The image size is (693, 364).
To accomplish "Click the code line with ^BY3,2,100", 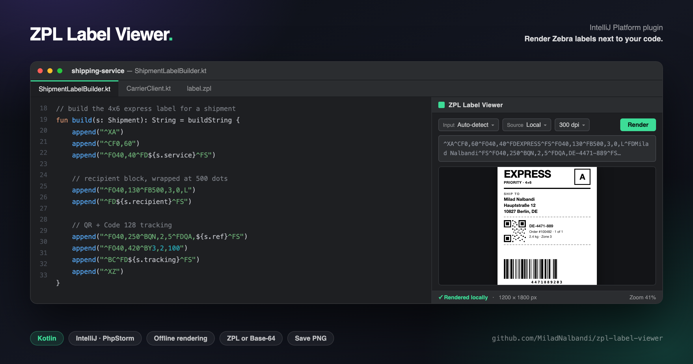I will [130, 248].
